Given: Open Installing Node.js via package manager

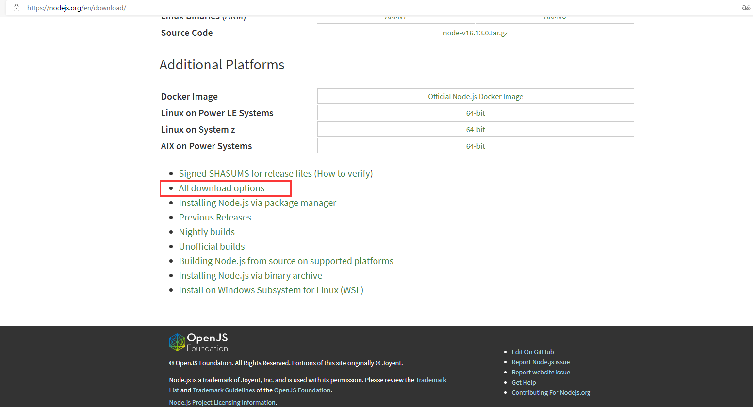Looking at the screenshot, I should point(258,203).
